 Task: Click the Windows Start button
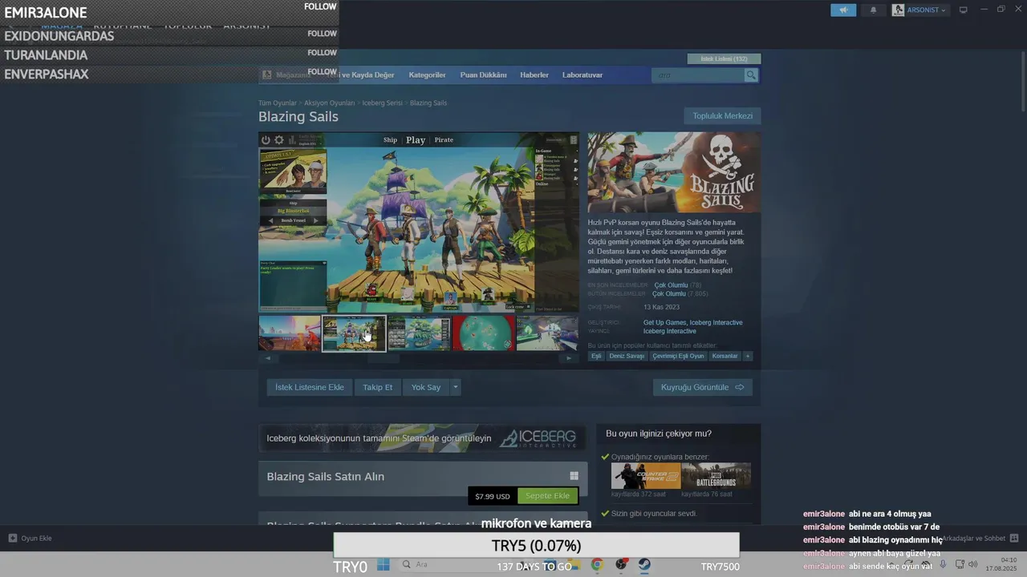384,565
